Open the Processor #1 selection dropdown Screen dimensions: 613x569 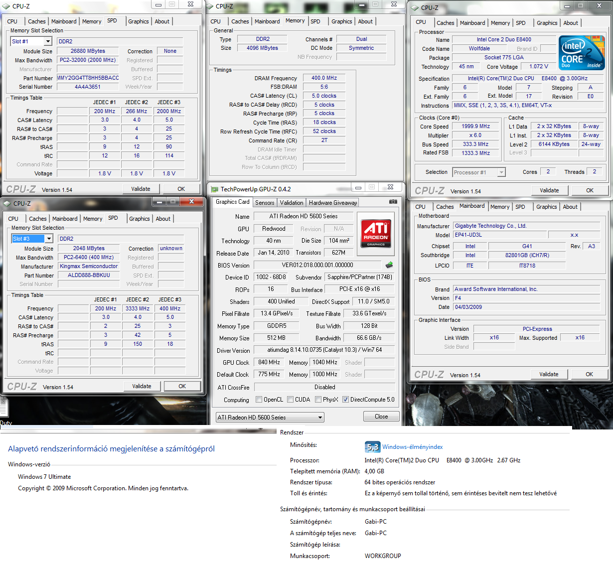(x=501, y=172)
